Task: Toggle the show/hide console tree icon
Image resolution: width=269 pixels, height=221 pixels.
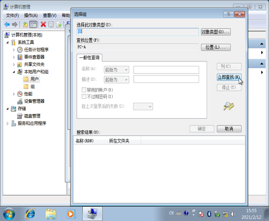Action: 33,25
